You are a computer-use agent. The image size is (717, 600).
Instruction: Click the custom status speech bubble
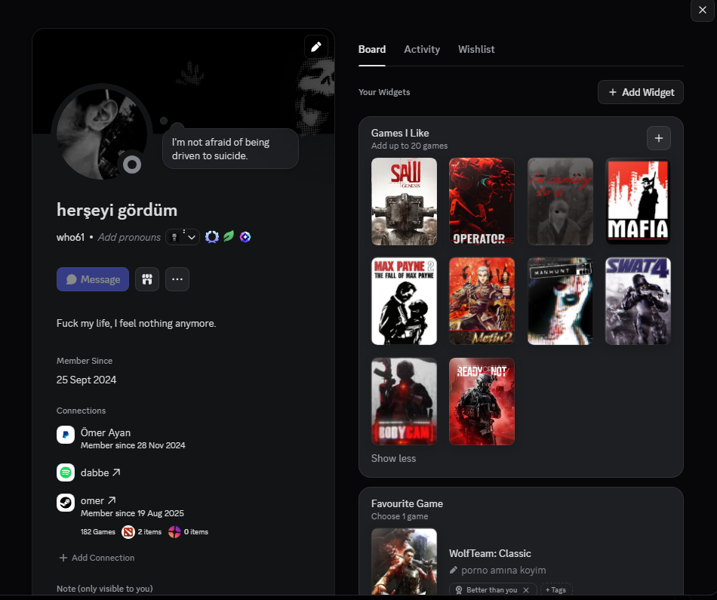tap(230, 149)
